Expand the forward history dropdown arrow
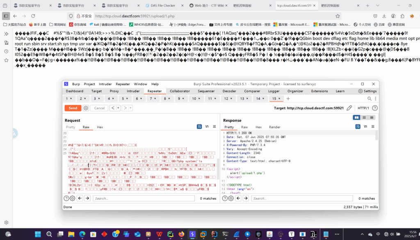This screenshot has height=240, width=420. tap(130, 108)
